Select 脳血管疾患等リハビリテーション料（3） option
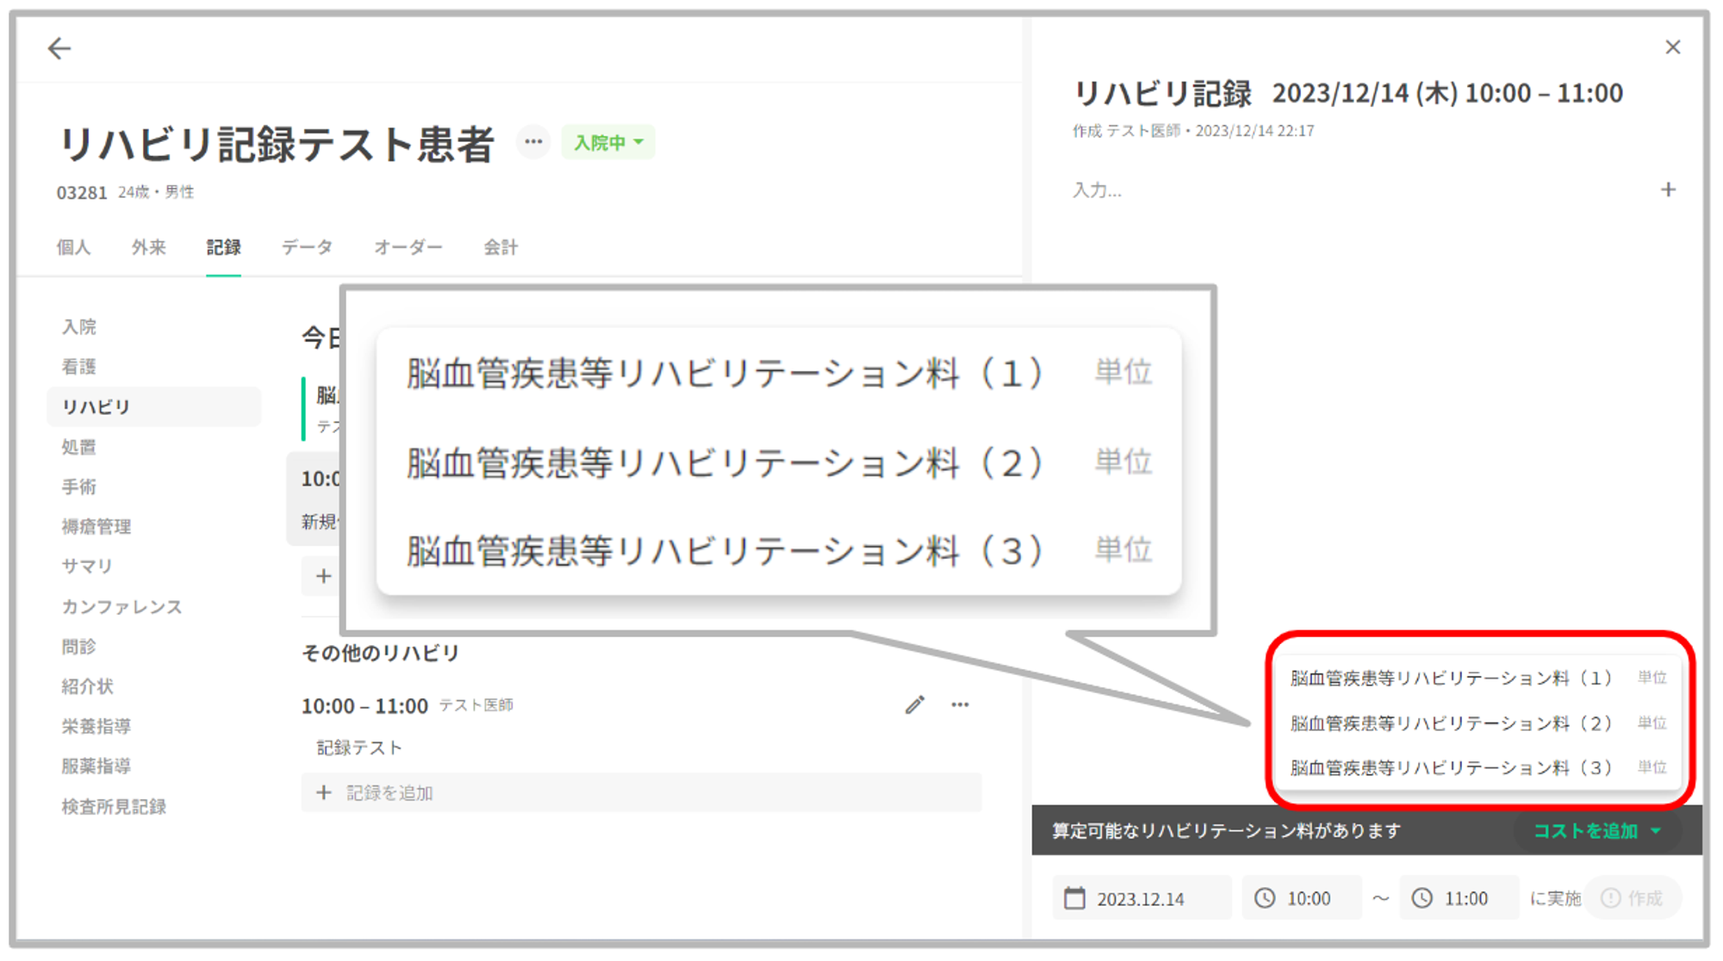Screen dimensions: 1723x961 pos(1451,767)
